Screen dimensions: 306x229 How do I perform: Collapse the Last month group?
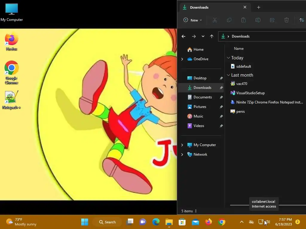click(228, 75)
